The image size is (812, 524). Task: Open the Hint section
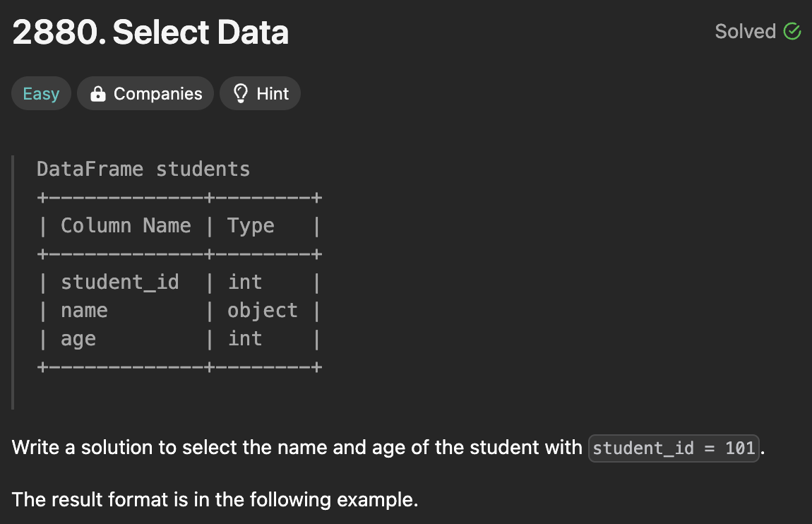pos(260,94)
